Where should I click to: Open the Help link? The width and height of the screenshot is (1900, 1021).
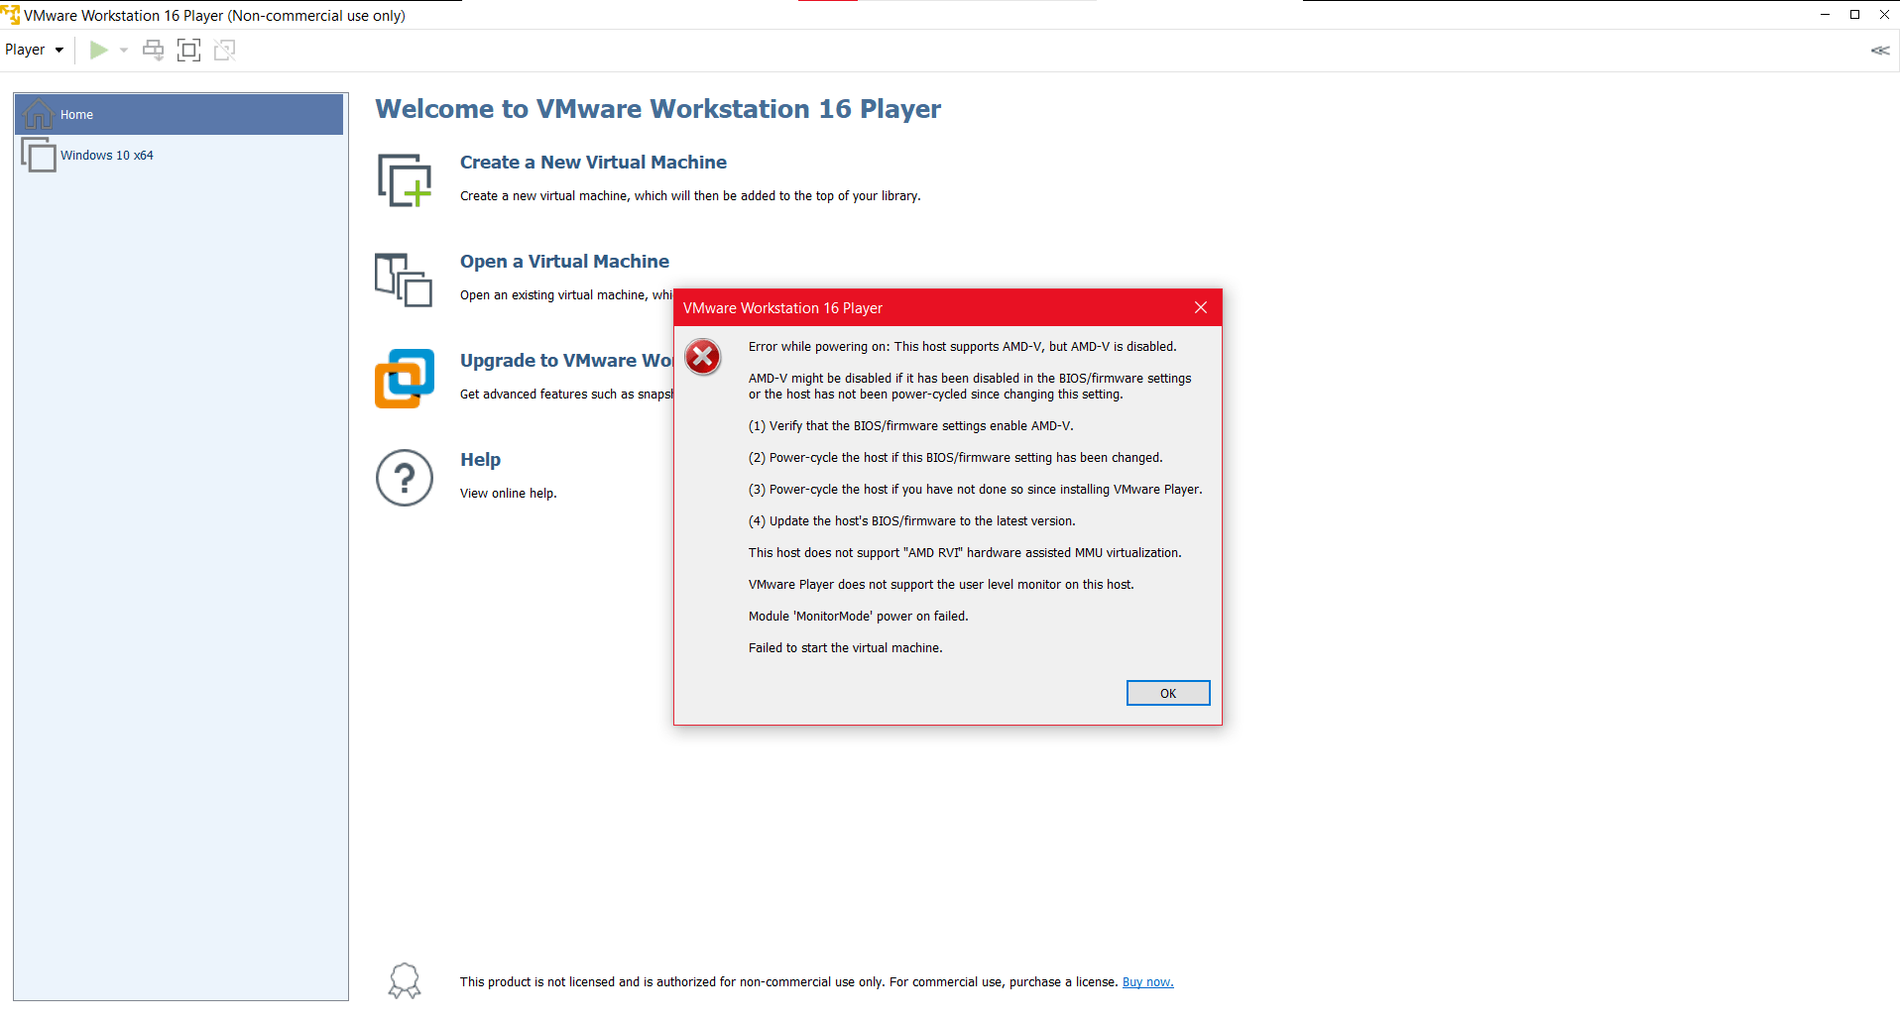pyautogui.click(x=480, y=460)
